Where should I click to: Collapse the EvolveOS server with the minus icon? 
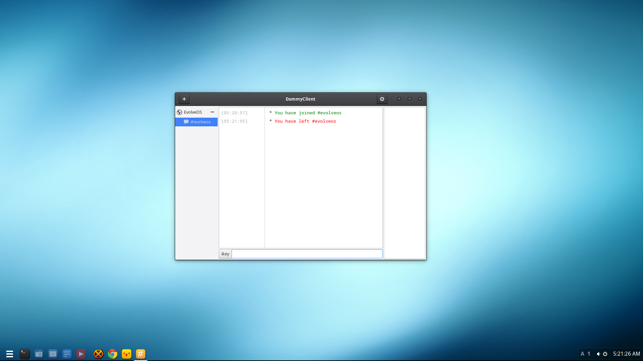[x=212, y=112]
